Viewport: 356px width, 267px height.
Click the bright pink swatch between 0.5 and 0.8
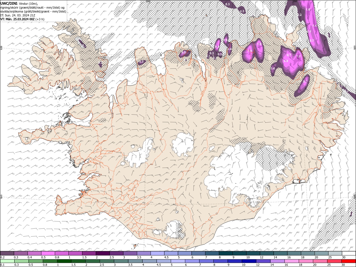pos(48,253)
